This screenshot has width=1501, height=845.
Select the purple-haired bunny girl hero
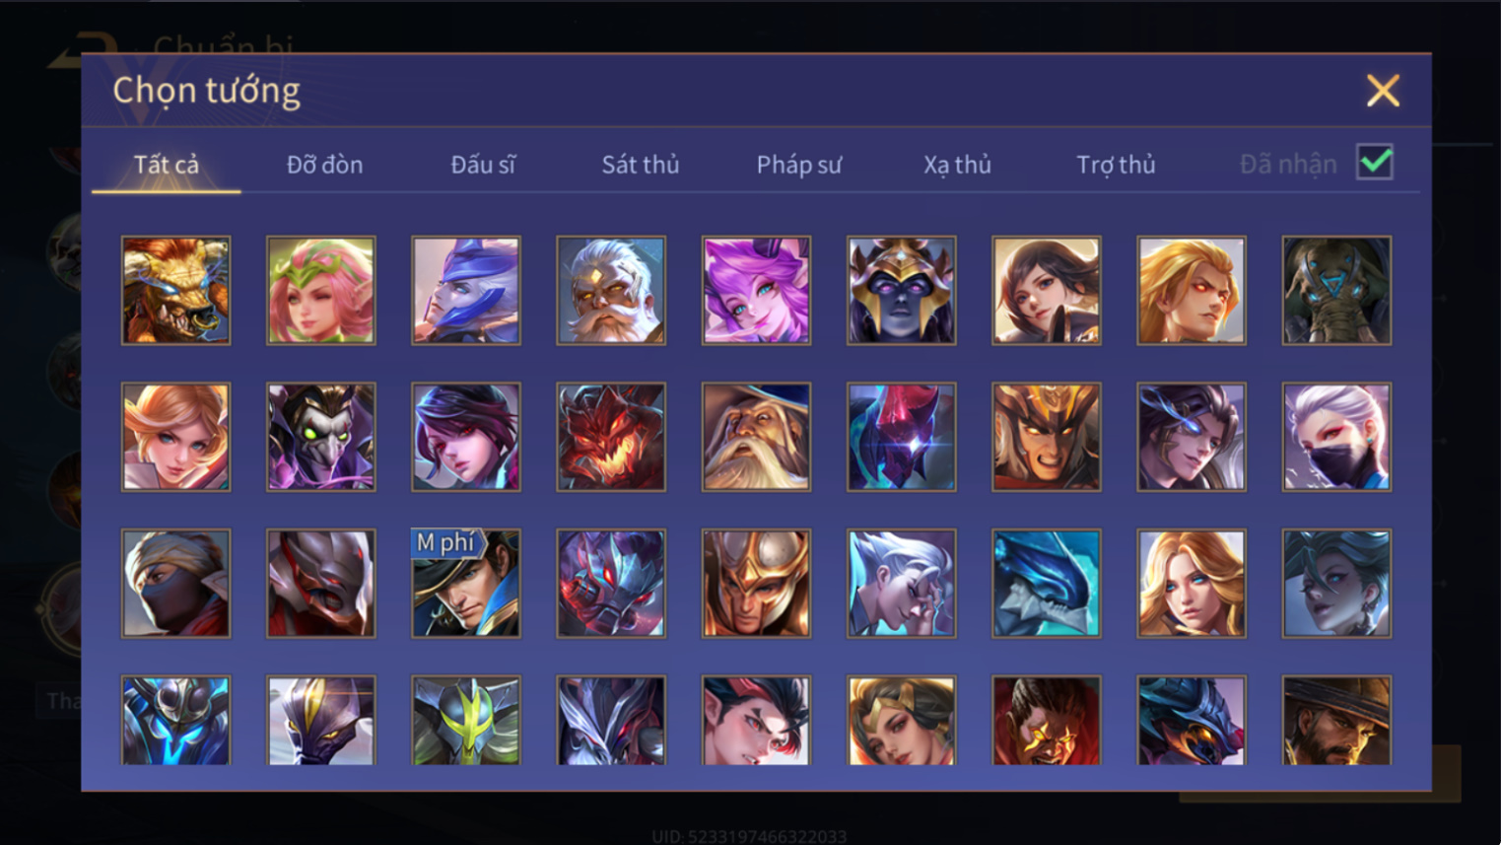(756, 290)
